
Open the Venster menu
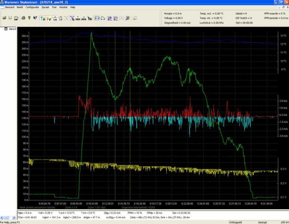(64, 7)
